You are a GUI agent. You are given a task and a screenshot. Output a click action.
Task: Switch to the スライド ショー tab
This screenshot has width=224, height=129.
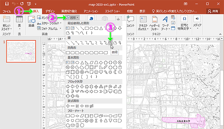[x=112, y=11]
